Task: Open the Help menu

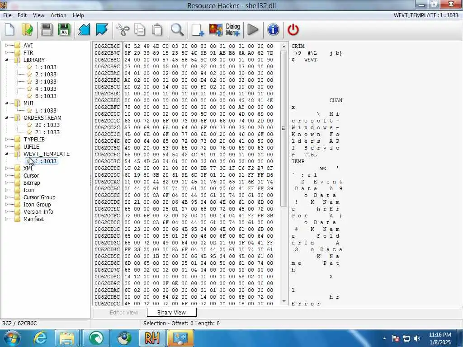Action: [x=78, y=15]
